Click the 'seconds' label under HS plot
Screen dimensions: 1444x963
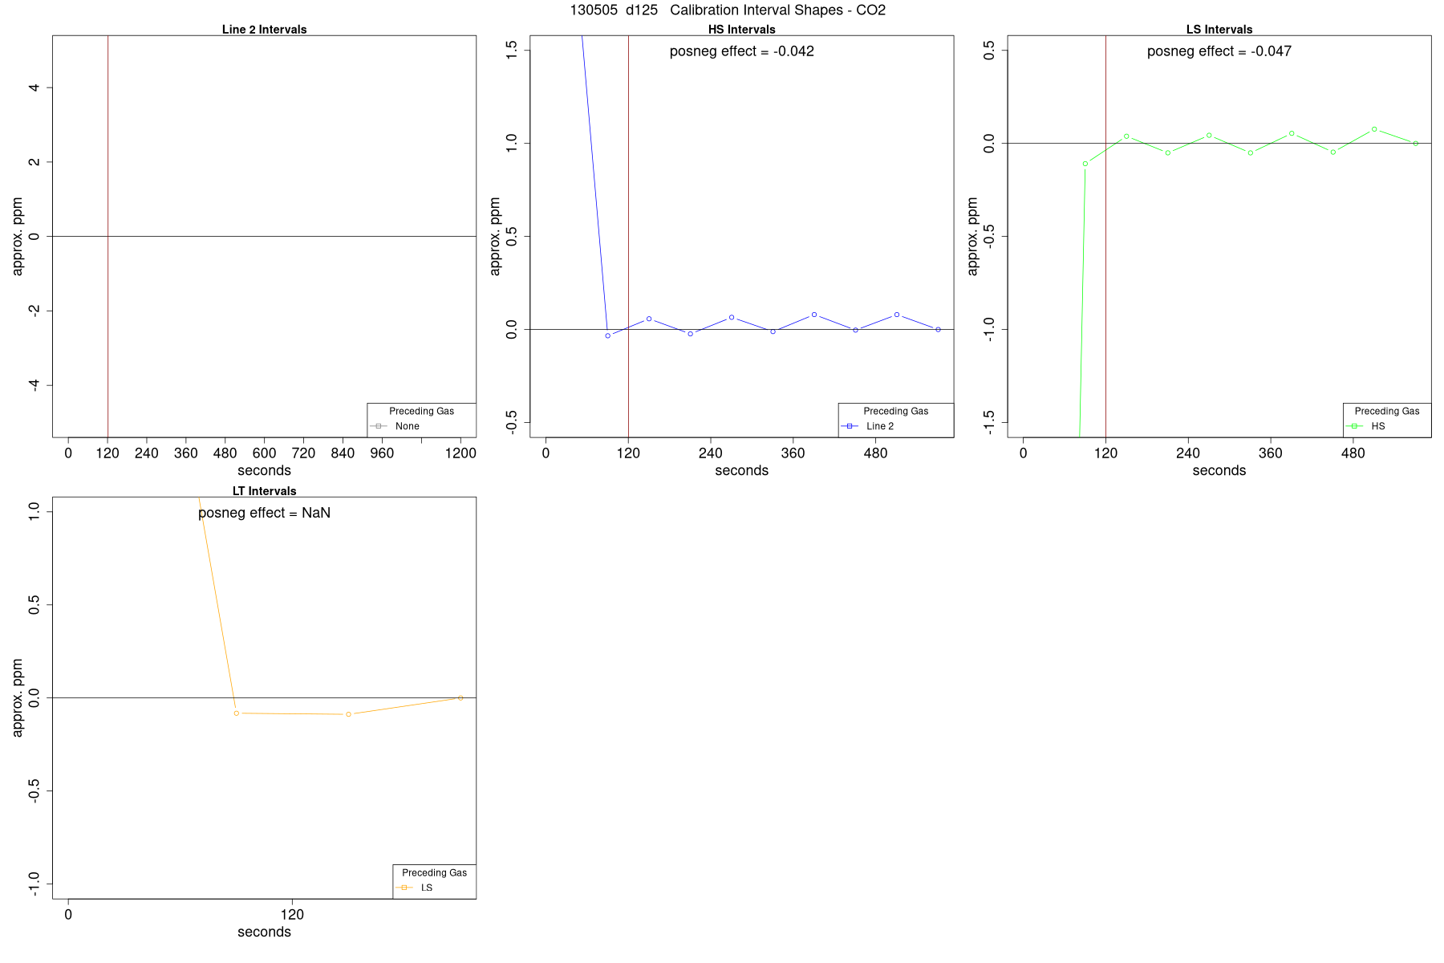coord(742,471)
